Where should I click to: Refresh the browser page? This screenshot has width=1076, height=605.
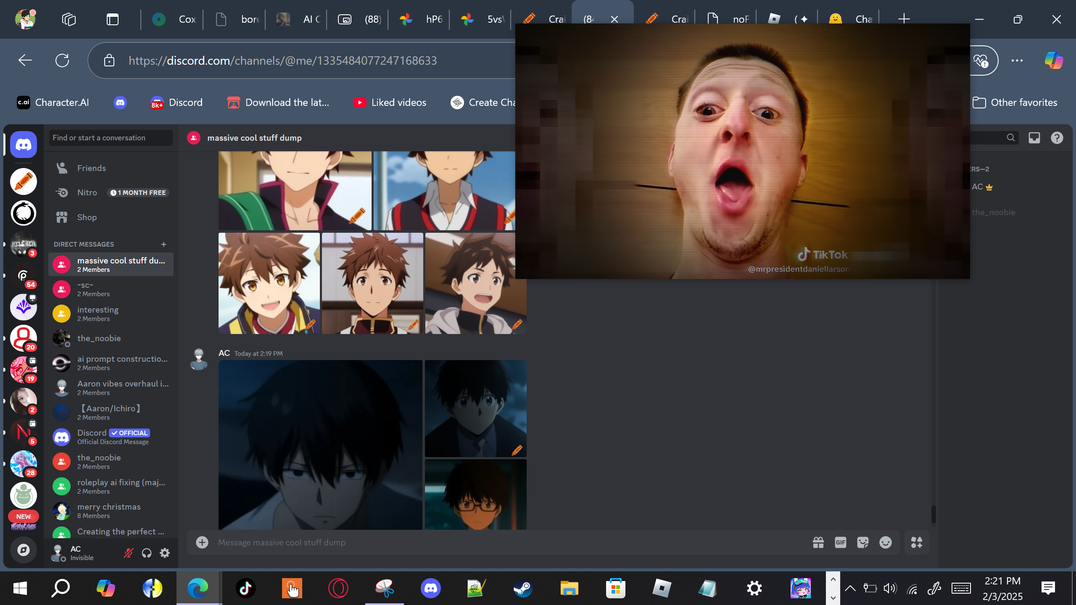tap(62, 60)
